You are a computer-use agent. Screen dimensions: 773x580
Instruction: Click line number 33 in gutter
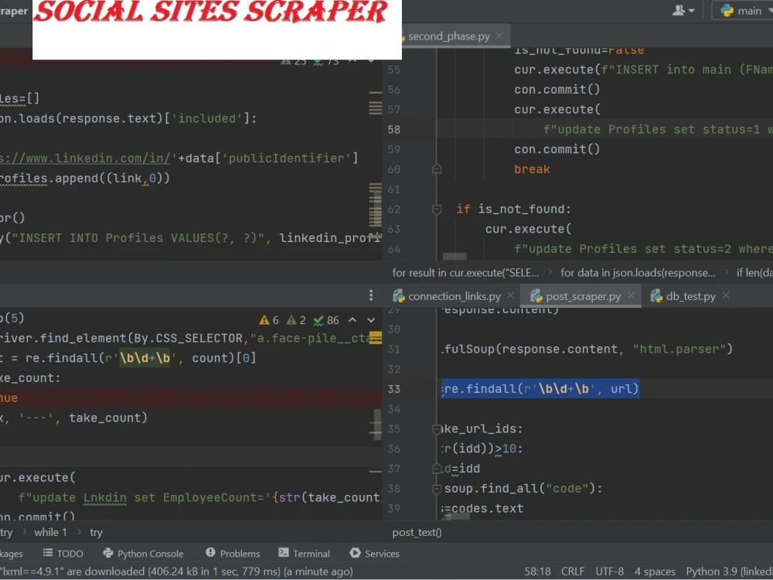click(394, 389)
